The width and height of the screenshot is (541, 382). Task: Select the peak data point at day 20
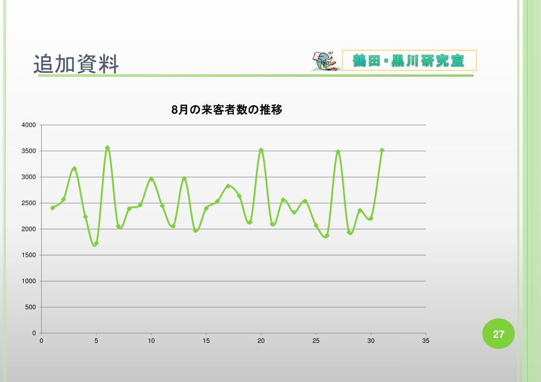(x=261, y=150)
